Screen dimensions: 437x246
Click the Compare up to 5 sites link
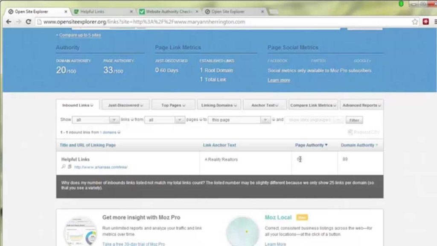(x=80, y=35)
